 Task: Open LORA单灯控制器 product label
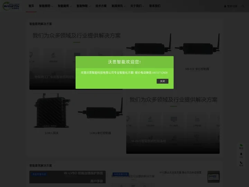[100, 133]
